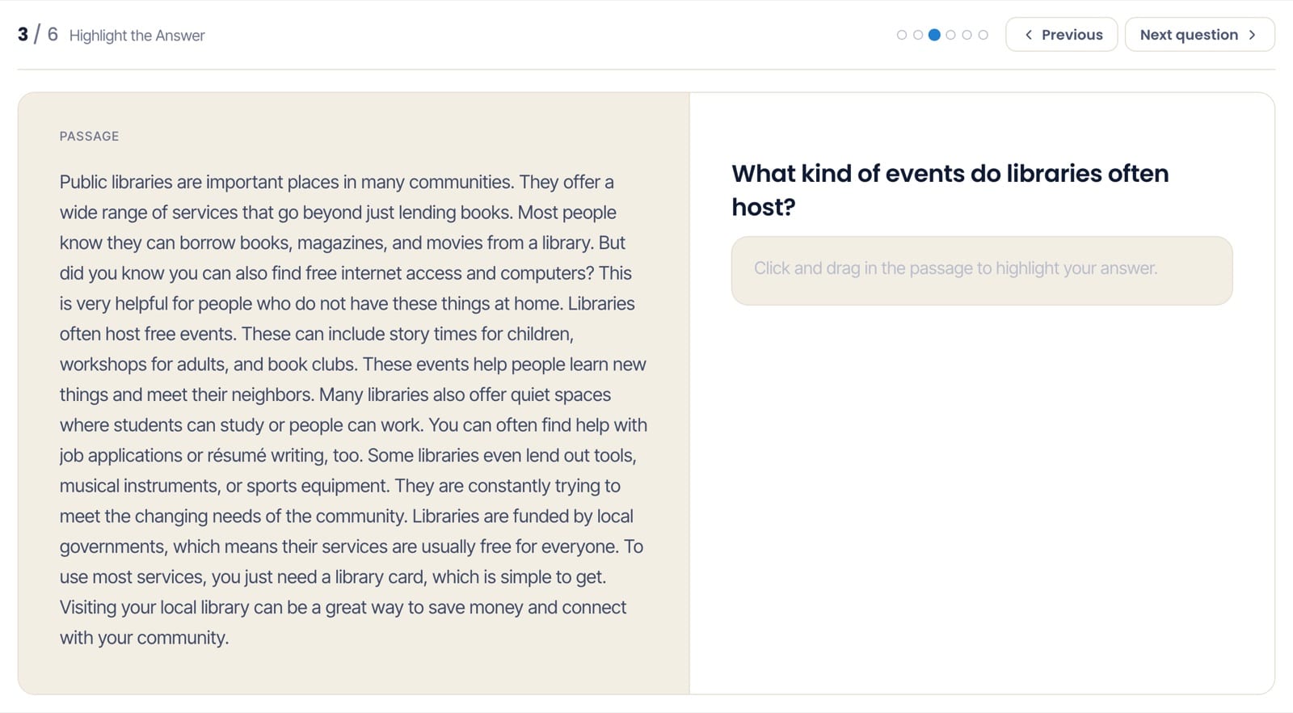
Task: Click the "3 / 6" question counter
Action: click(38, 34)
